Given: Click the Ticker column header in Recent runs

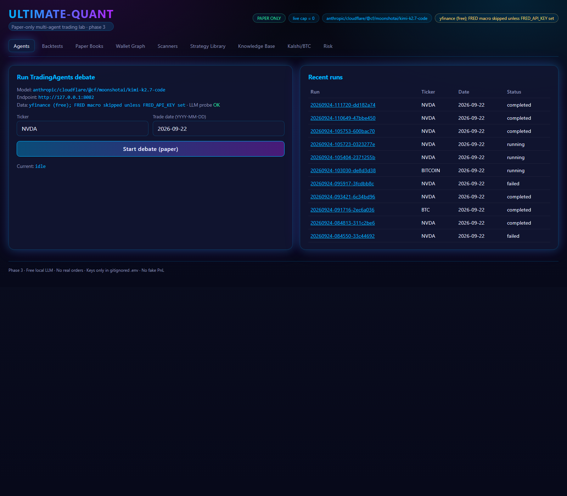Looking at the screenshot, I should [x=428, y=92].
